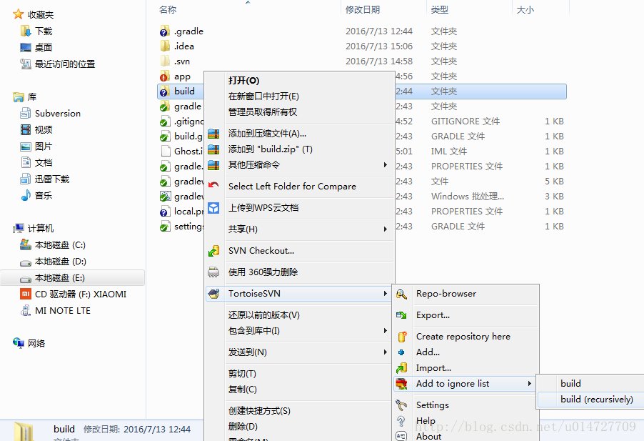Click the TortoiseSVN turtle icon
The height and width of the screenshot is (441, 644).
point(213,294)
